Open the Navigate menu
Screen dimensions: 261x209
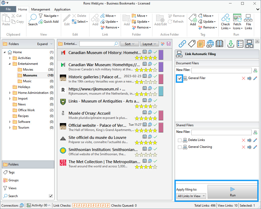coord(49,16)
